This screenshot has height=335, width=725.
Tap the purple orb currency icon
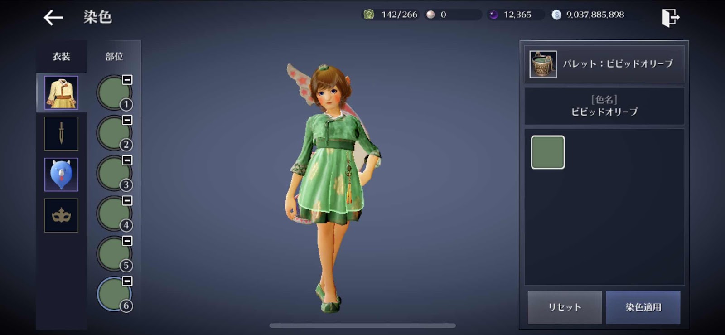pos(493,15)
